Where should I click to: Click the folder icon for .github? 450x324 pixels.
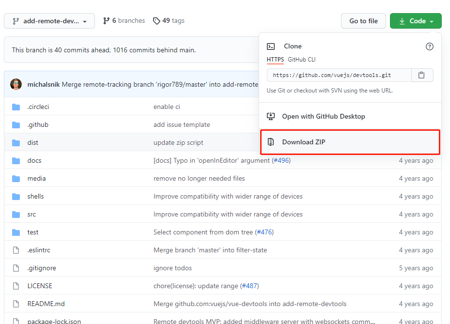[x=16, y=125]
